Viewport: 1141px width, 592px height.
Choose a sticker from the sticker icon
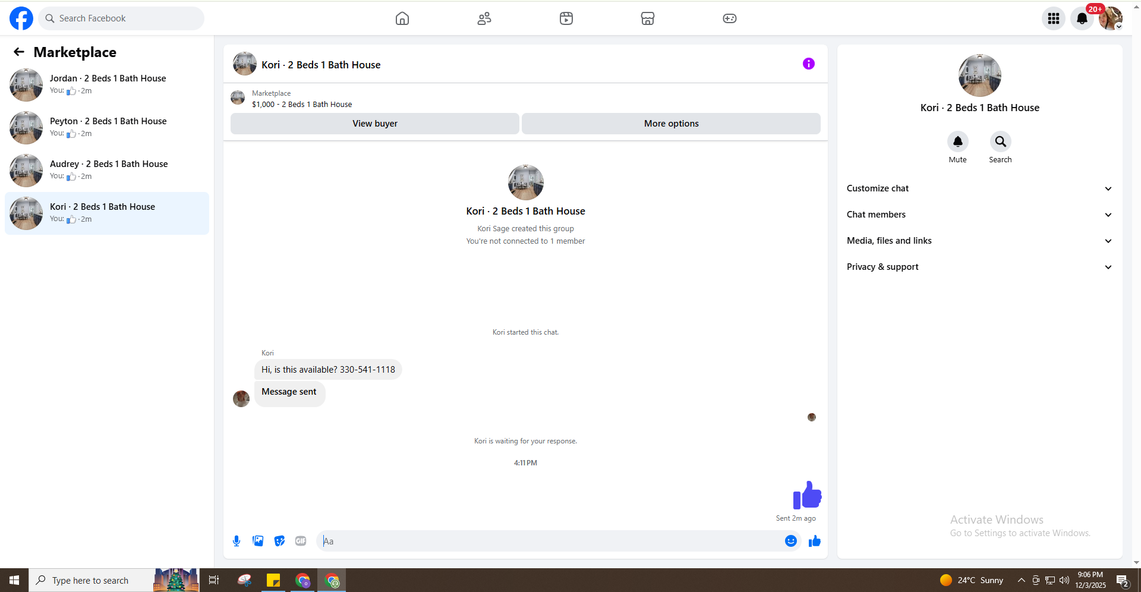point(279,541)
